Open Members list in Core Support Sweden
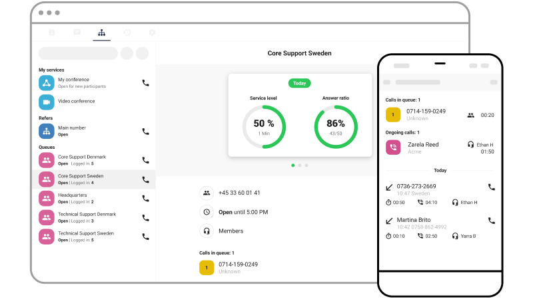The height and width of the screenshot is (299, 533). point(231,231)
